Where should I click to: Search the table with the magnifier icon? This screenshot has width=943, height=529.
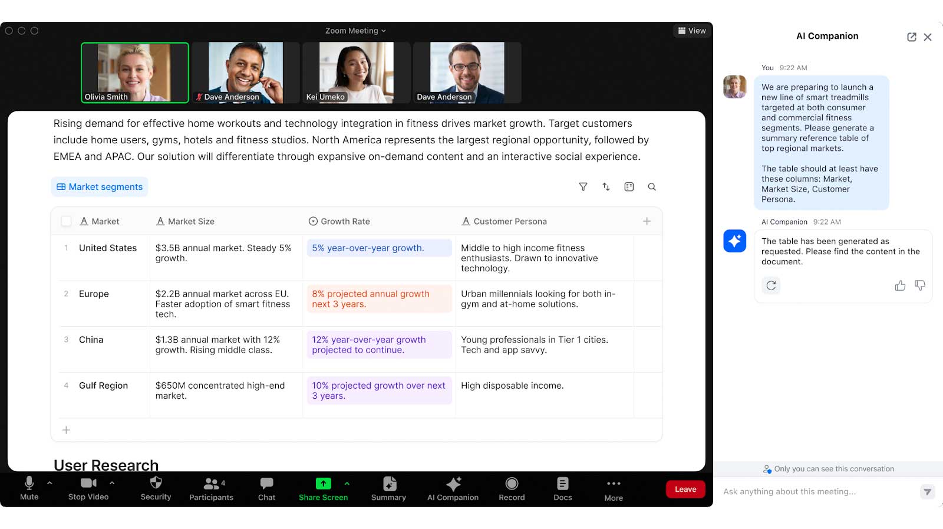click(x=652, y=187)
